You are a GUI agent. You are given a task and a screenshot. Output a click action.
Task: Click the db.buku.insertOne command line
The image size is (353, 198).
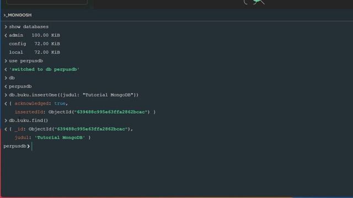click(x=73, y=95)
